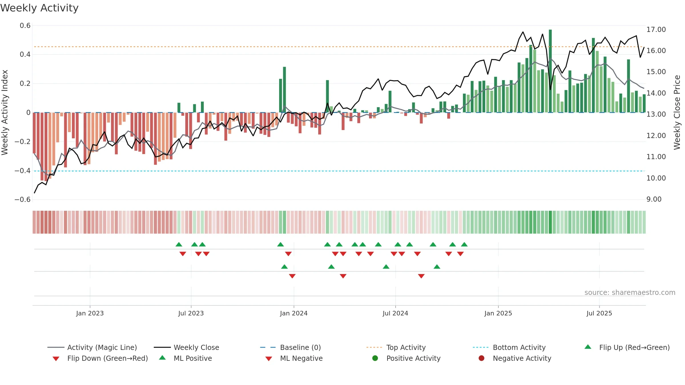Image resolution: width=685 pixels, height=385 pixels.
Task: Click the 9.00 price axis label
Action: point(654,199)
